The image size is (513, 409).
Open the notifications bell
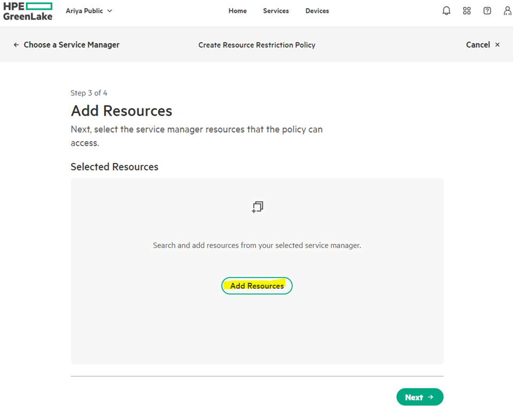[x=446, y=11]
